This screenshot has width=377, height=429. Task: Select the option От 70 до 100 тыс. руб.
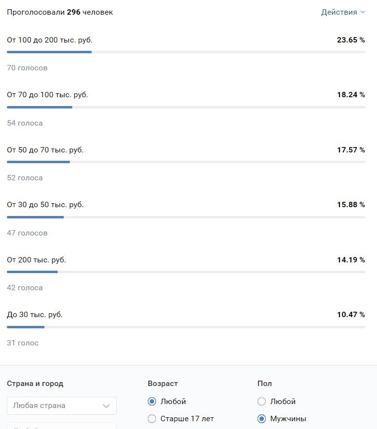pos(47,95)
